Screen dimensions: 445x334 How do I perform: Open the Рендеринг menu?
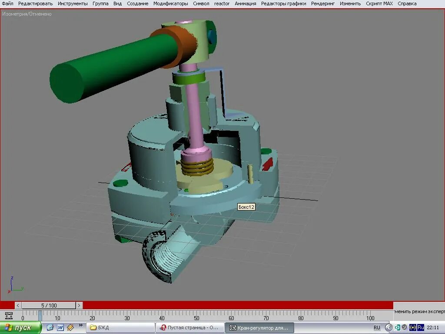(322, 3)
